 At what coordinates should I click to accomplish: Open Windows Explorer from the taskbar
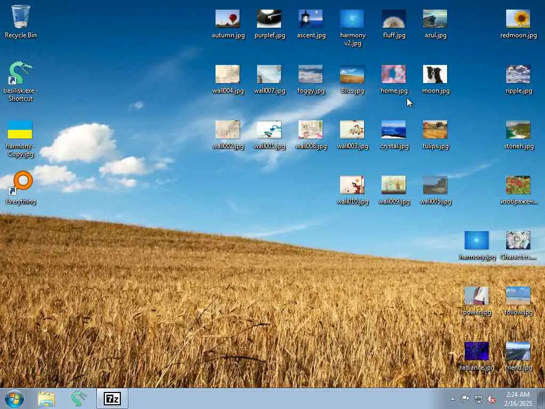(47, 399)
